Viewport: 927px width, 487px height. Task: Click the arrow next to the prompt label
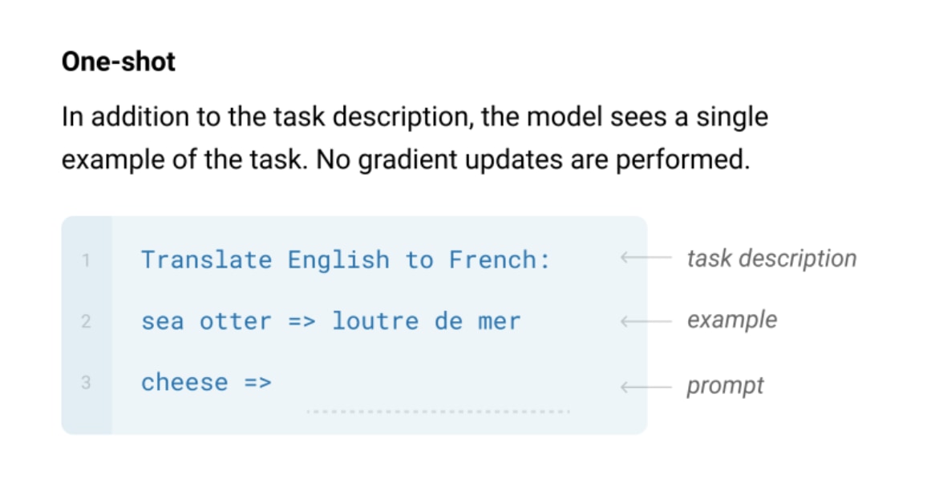click(646, 387)
